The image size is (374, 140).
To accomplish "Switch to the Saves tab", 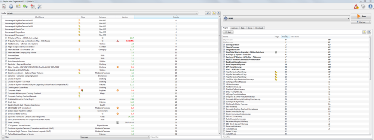I will click(x=250, y=28).
